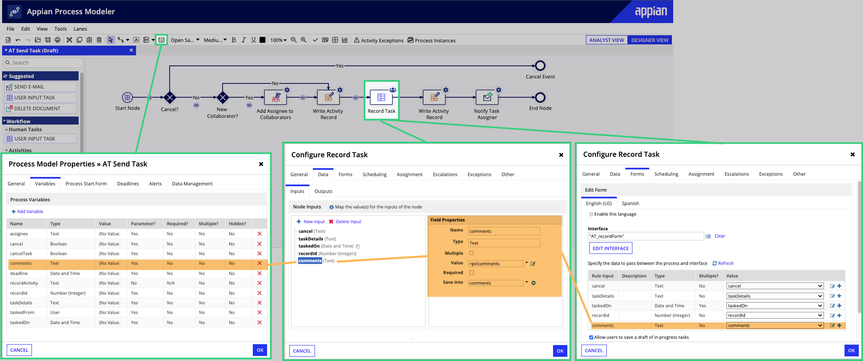Toggle bold text formatting
The width and height of the screenshot is (863, 361).
coord(234,40)
